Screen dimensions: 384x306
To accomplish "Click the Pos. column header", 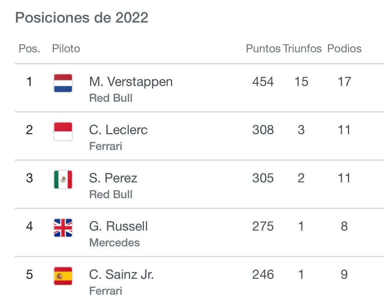I will pyautogui.click(x=29, y=49).
